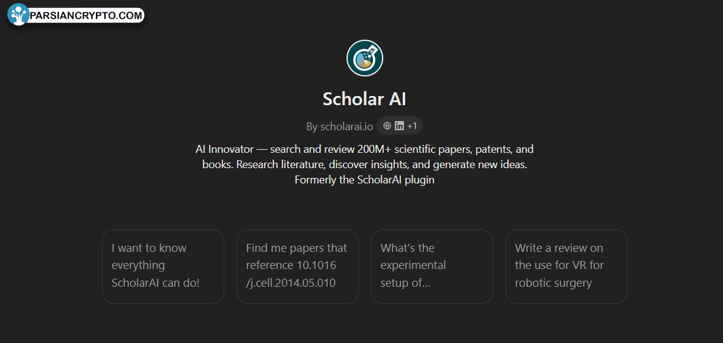Open the LinkedIn icon next to scholarai.io

click(x=399, y=126)
